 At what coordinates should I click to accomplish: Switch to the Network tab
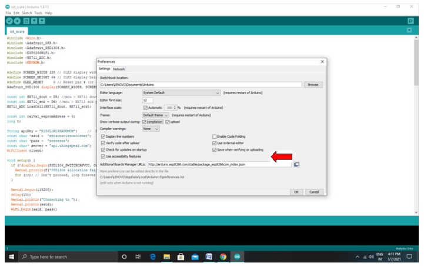119,69
